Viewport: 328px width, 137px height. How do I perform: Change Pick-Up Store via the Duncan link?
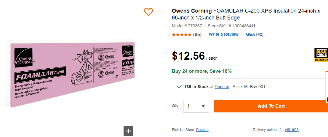click(202, 130)
